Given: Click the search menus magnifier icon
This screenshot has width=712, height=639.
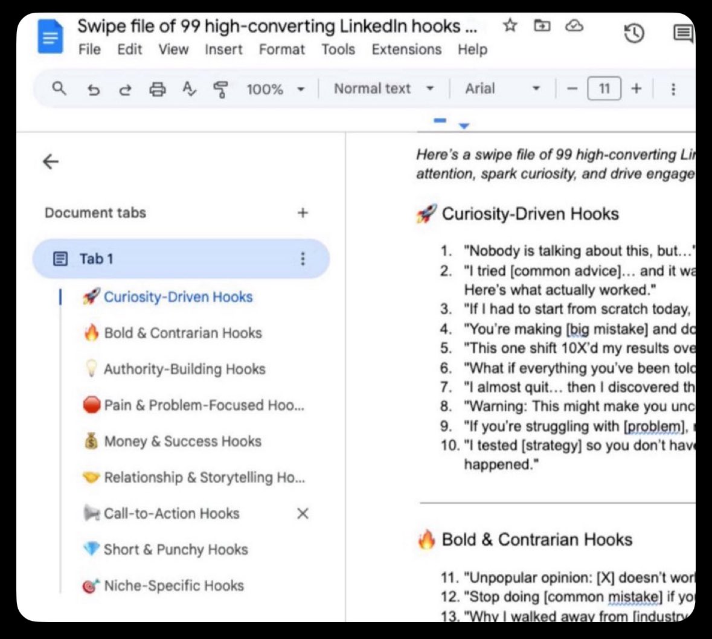Looking at the screenshot, I should (x=59, y=89).
